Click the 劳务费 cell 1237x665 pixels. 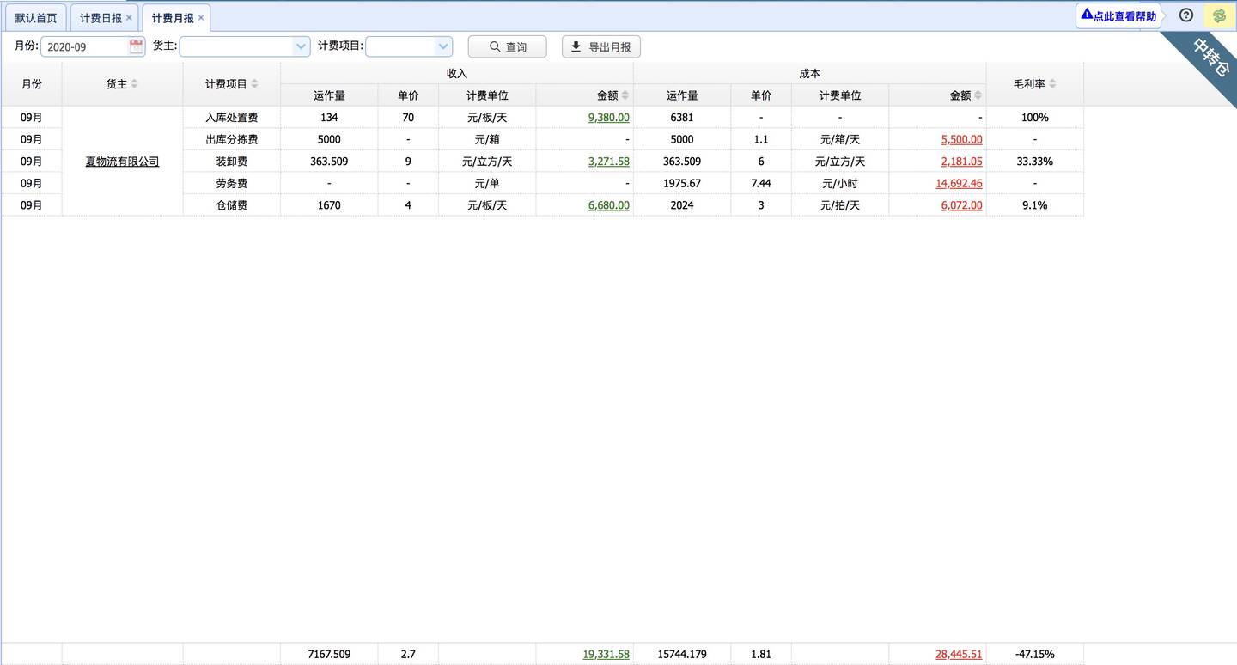[x=232, y=183]
